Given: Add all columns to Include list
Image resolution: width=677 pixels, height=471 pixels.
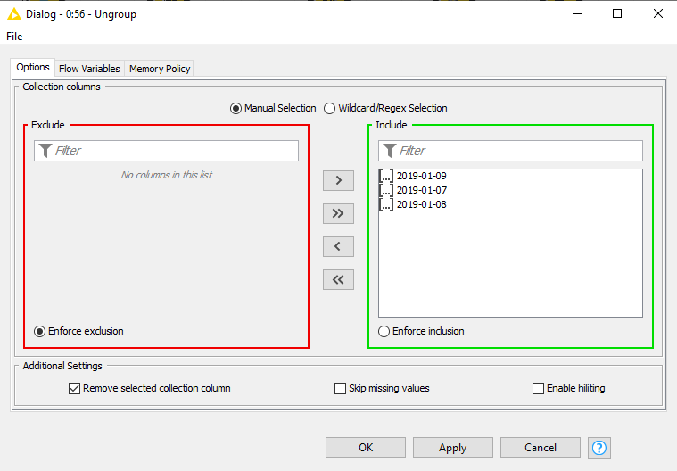Looking at the screenshot, I should pyautogui.click(x=338, y=213).
